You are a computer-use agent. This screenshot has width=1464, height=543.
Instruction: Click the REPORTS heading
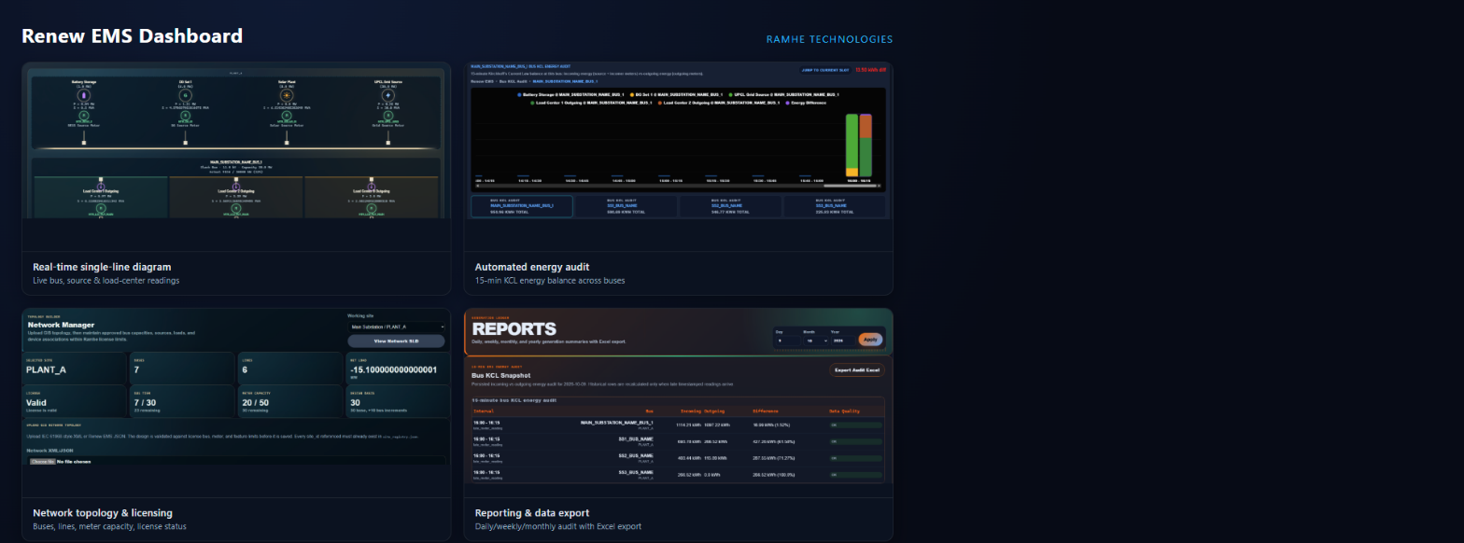(514, 329)
